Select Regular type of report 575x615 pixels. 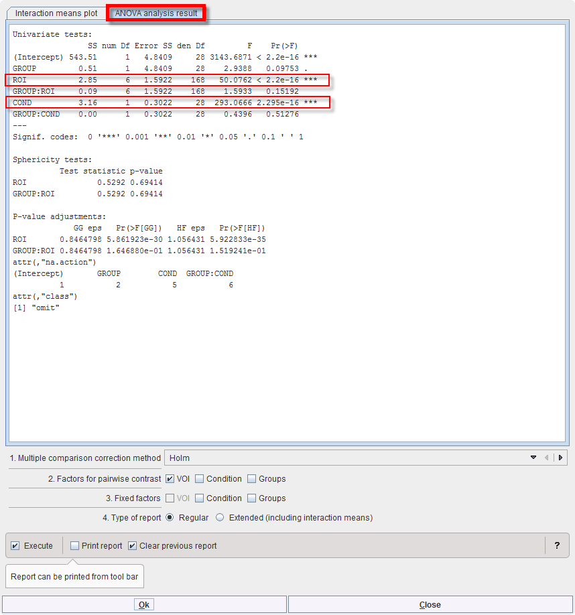[170, 518]
